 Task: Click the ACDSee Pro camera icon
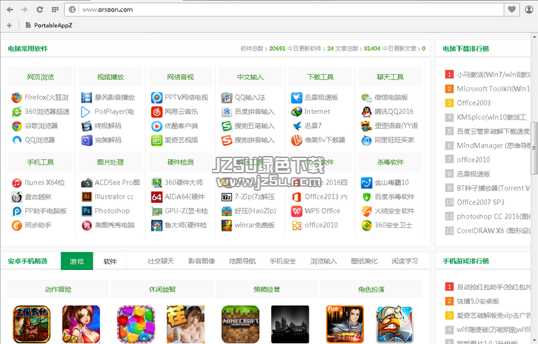coord(87,183)
